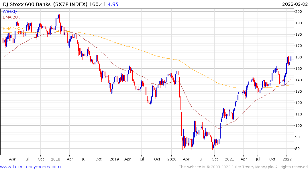Click the 200 price axis label

299,11
